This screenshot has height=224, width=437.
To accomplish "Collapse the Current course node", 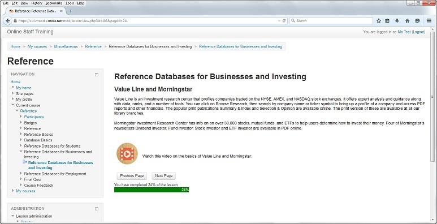I will click(x=13, y=105).
